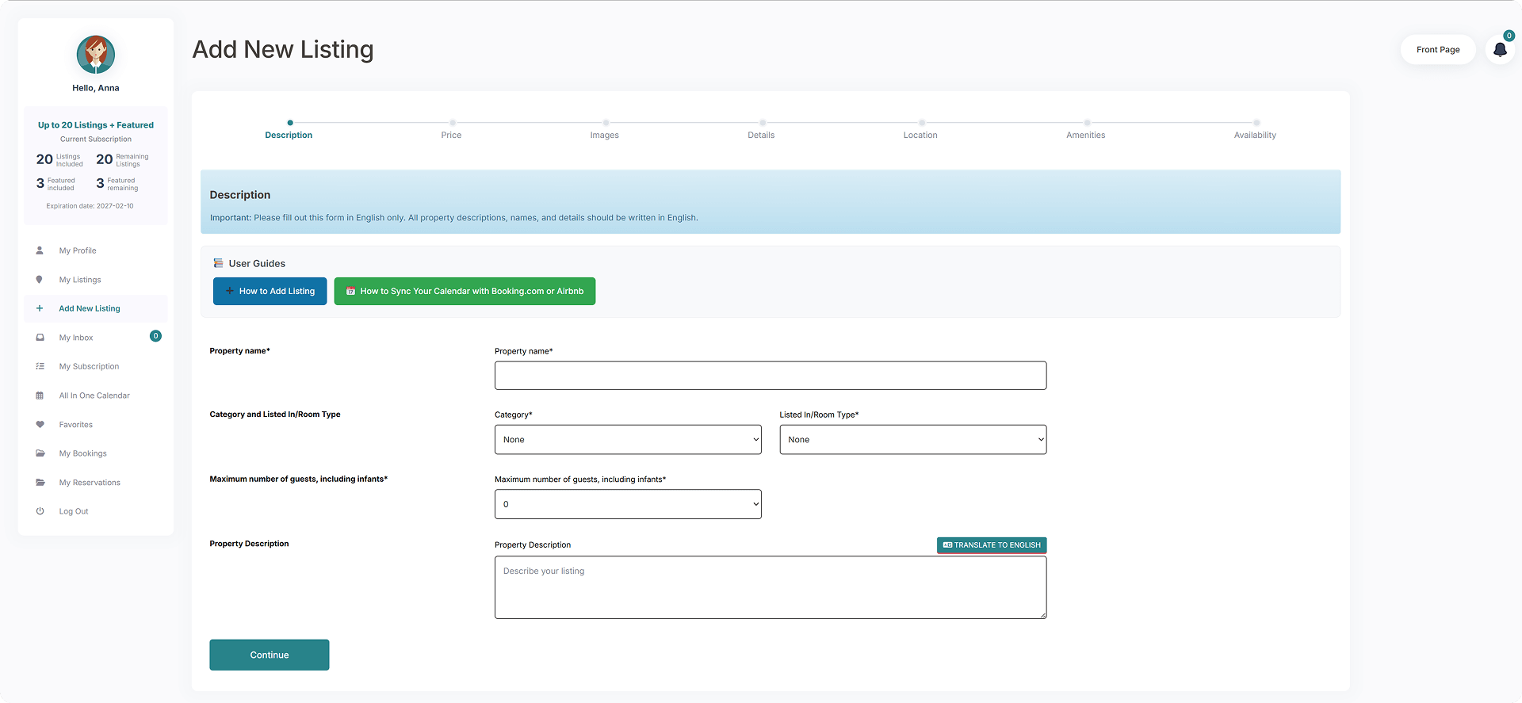
Task: Click the My Listings pin icon
Action: tap(40, 280)
